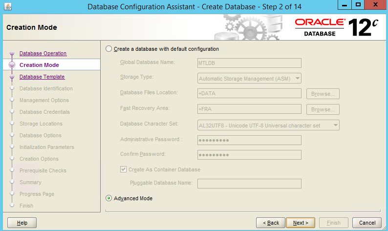The height and width of the screenshot is (231, 388).
Task: Click the Pluggable Database Name field
Action: 249,184
